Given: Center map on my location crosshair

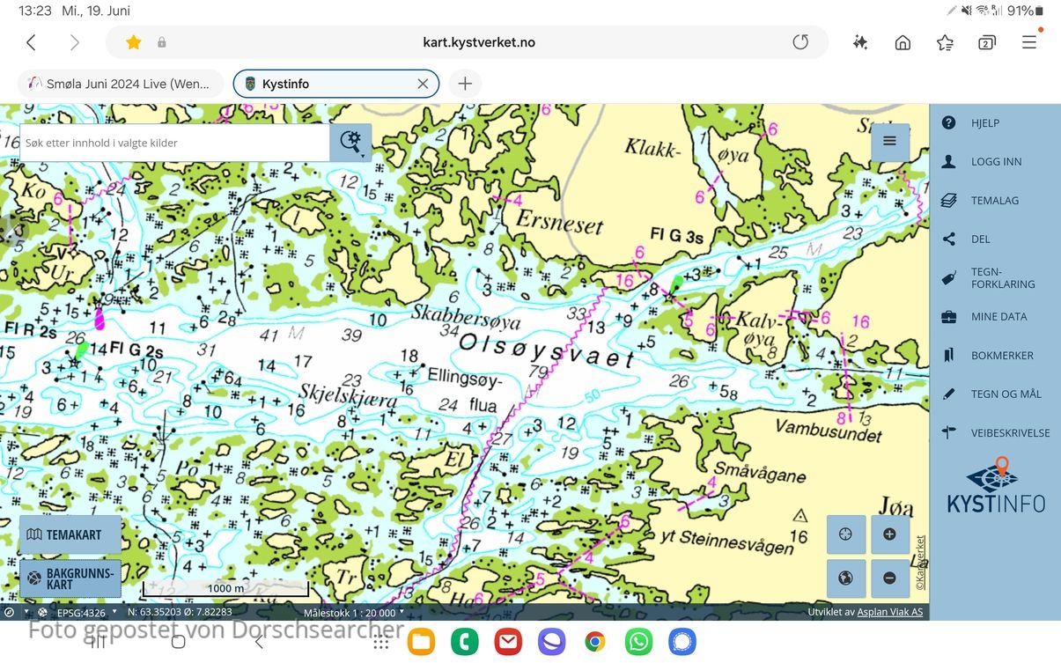Looking at the screenshot, I should tap(845, 534).
